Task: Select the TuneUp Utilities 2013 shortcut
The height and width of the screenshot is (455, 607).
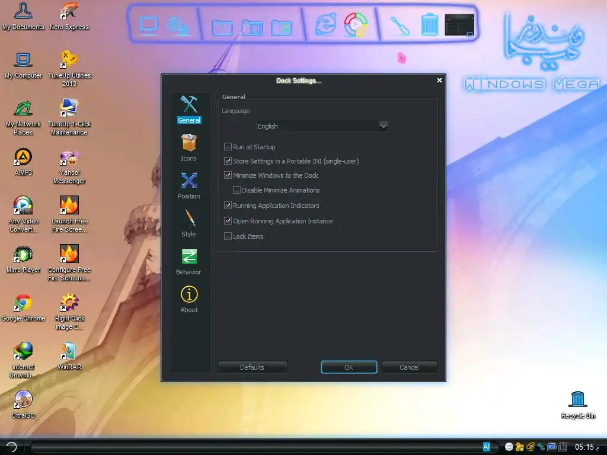Action: pyautogui.click(x=69, y=69)
